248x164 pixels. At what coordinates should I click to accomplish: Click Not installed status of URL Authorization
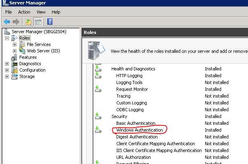[217, 157]
